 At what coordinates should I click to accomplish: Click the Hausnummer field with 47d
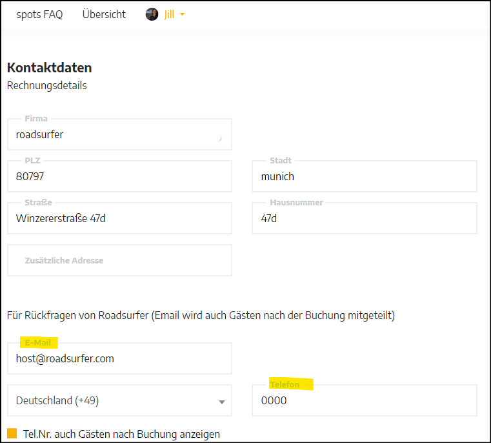(365, 218)
